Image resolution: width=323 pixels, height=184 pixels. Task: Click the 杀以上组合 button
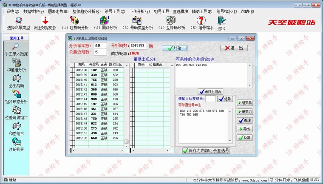coord(210,91)
